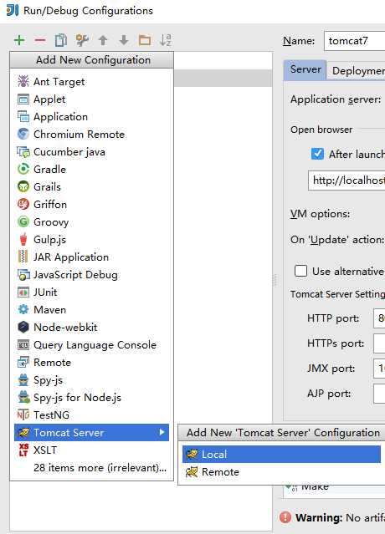Click the create new folder icon

[145, 40]
